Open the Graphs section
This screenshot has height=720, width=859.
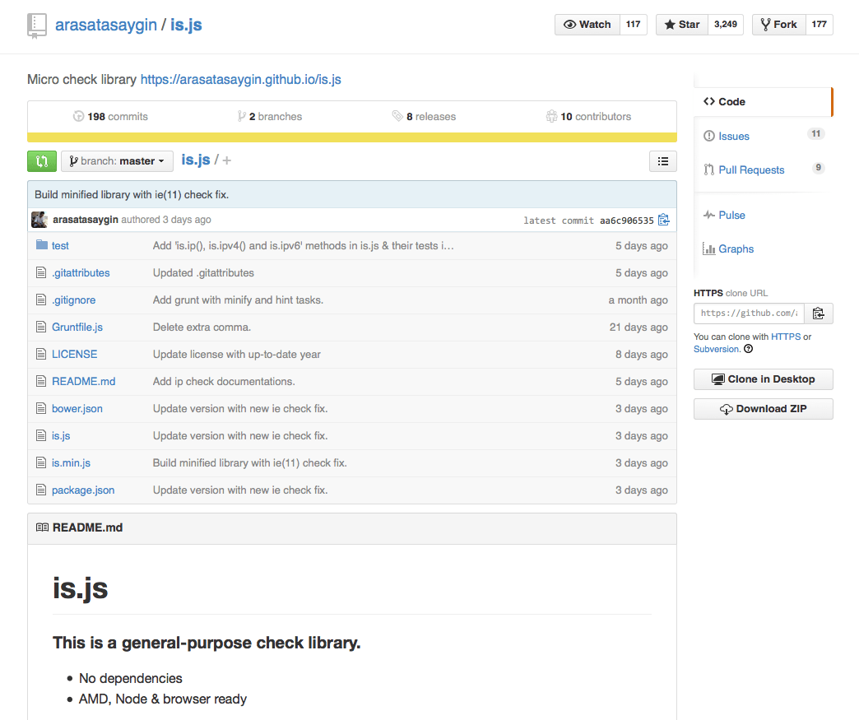tap(736, 249)
